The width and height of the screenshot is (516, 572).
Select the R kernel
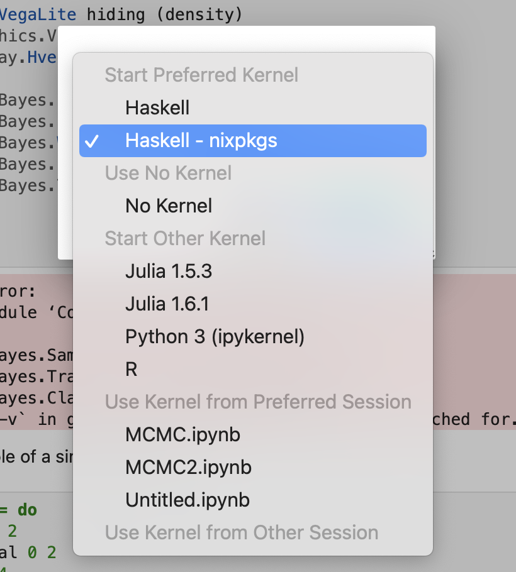click(x=131, y=369)
